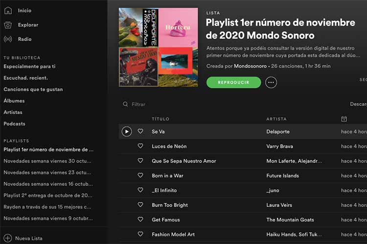Image resolution: width=367 pixels, height=244 pixels.
Task: Select the track title Fashion Model Art
Action: pos(173,234)
